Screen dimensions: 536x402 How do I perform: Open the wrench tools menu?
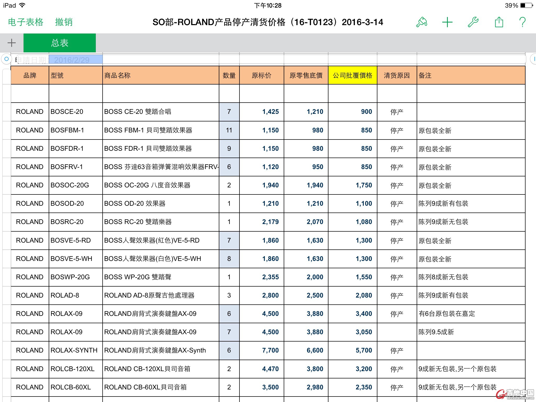[473, 22]
